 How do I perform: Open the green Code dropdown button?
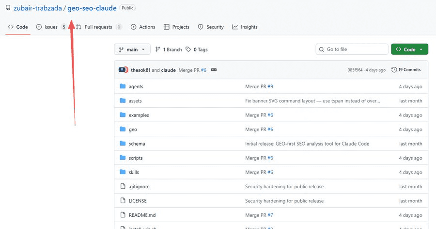[x=409, y=49]
